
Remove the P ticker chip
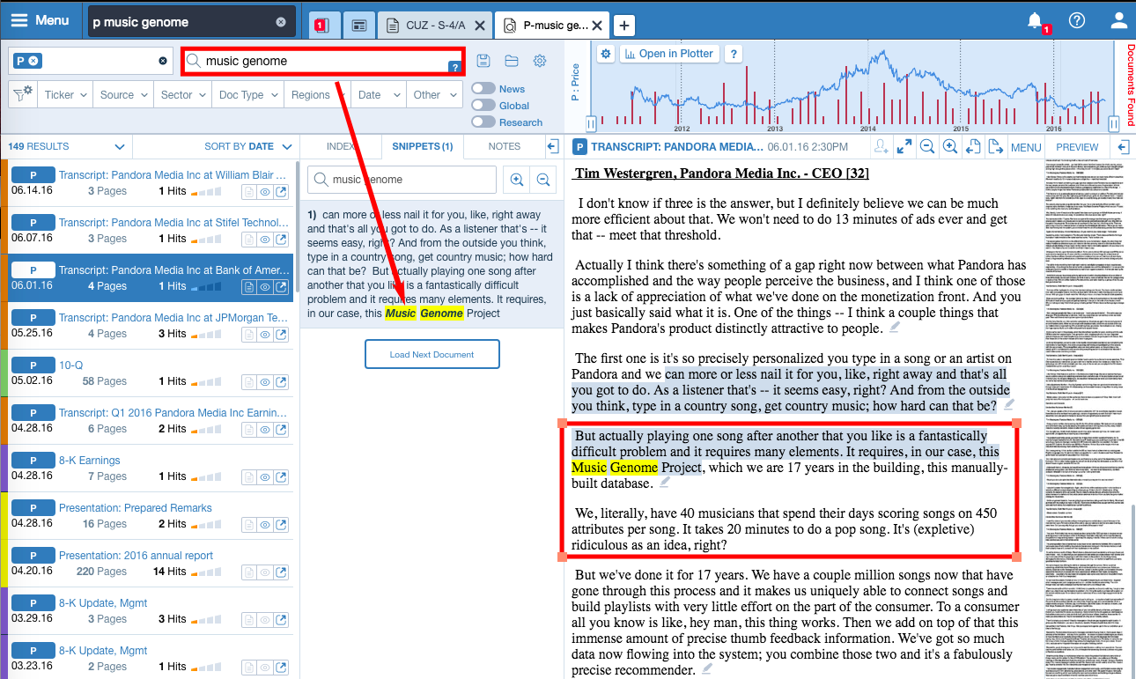pos(33,61)
